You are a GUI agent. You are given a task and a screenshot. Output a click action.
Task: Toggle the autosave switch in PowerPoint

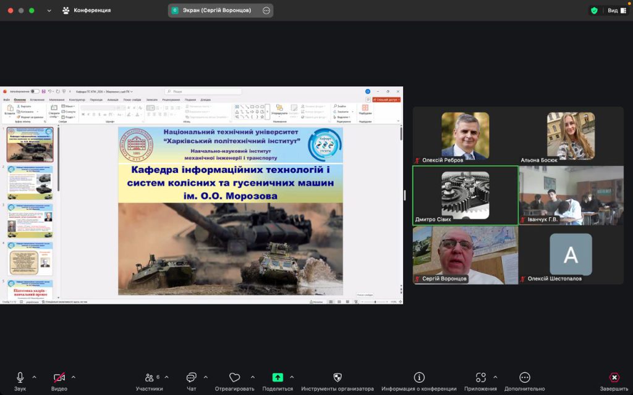click(35, 91)
